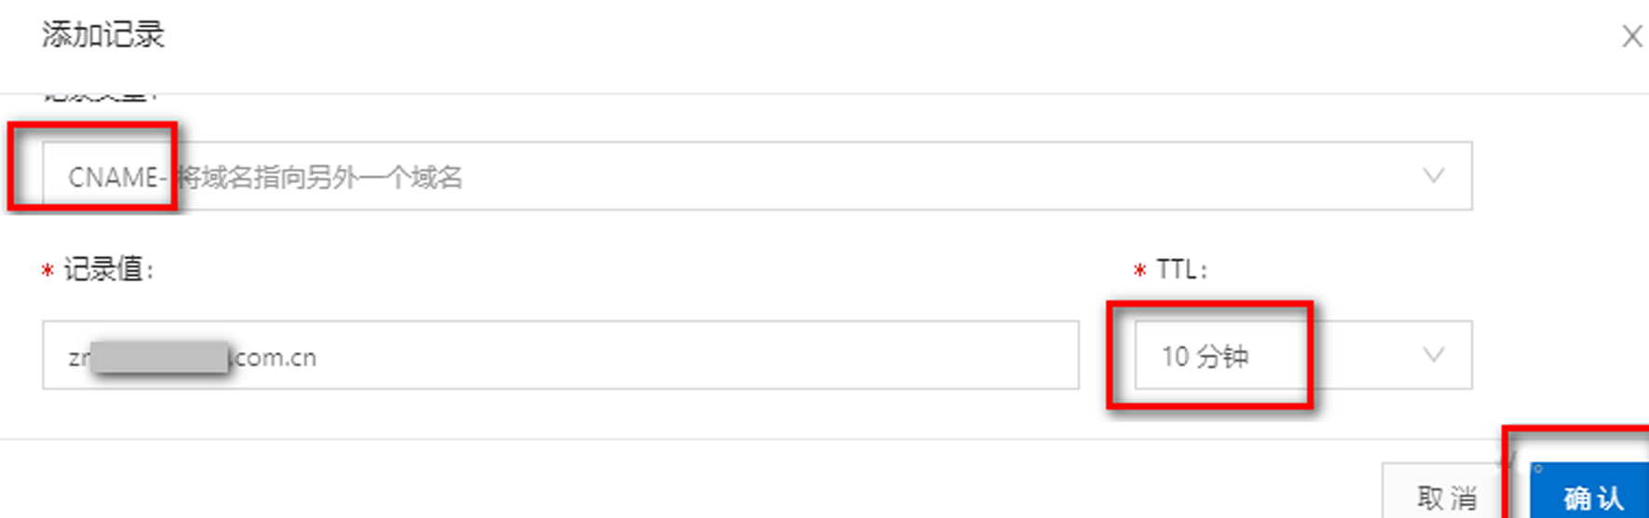Click the 取消 cancel button

1446,498
